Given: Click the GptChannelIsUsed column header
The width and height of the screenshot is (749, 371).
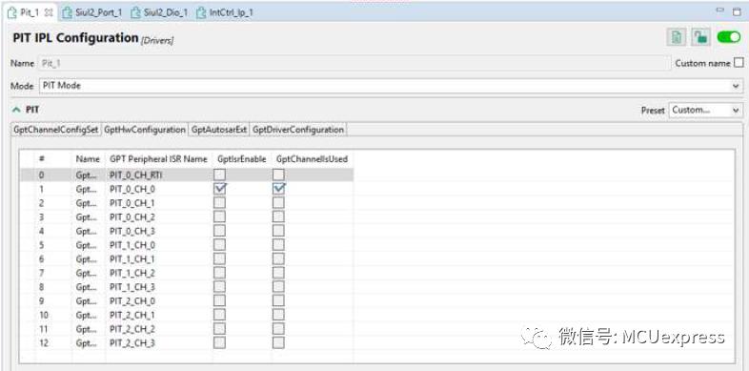Looking at the screenshot, I should click(x=312, y=159).
